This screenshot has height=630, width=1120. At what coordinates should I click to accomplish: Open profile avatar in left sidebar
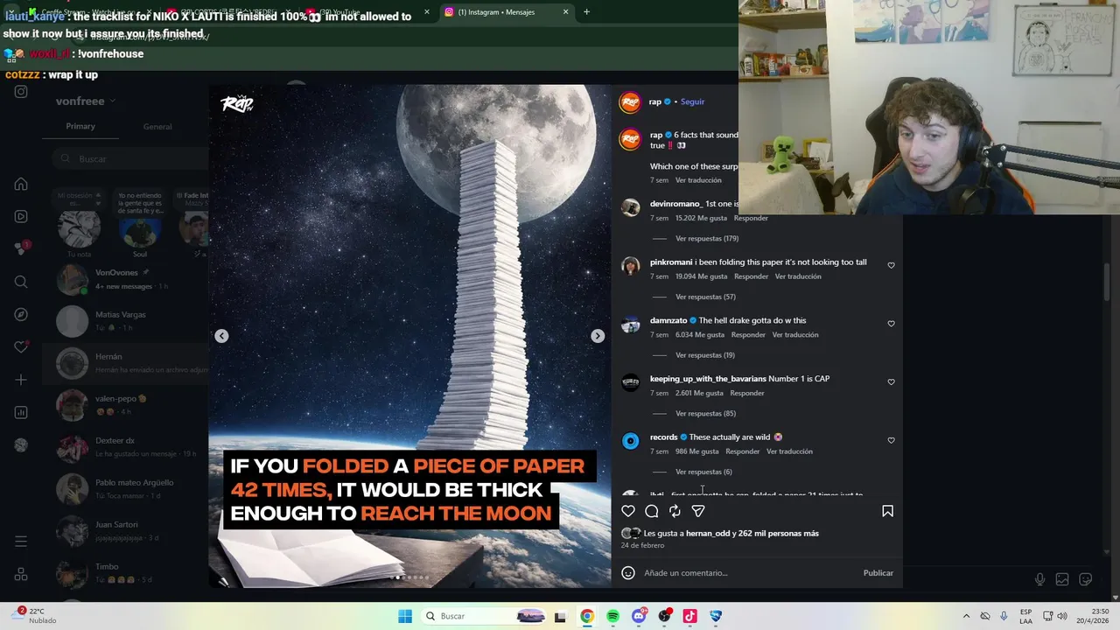[21, 444]
